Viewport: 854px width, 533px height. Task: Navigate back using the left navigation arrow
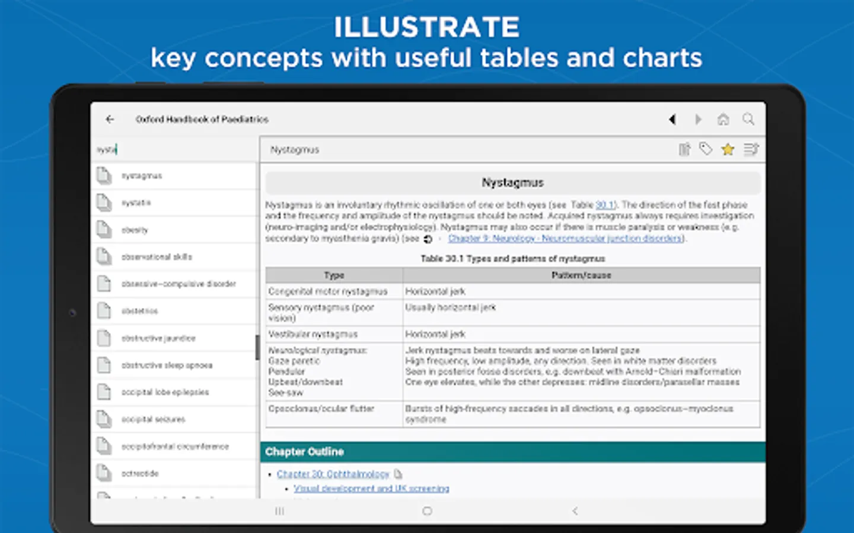click(x=673, y=120)
